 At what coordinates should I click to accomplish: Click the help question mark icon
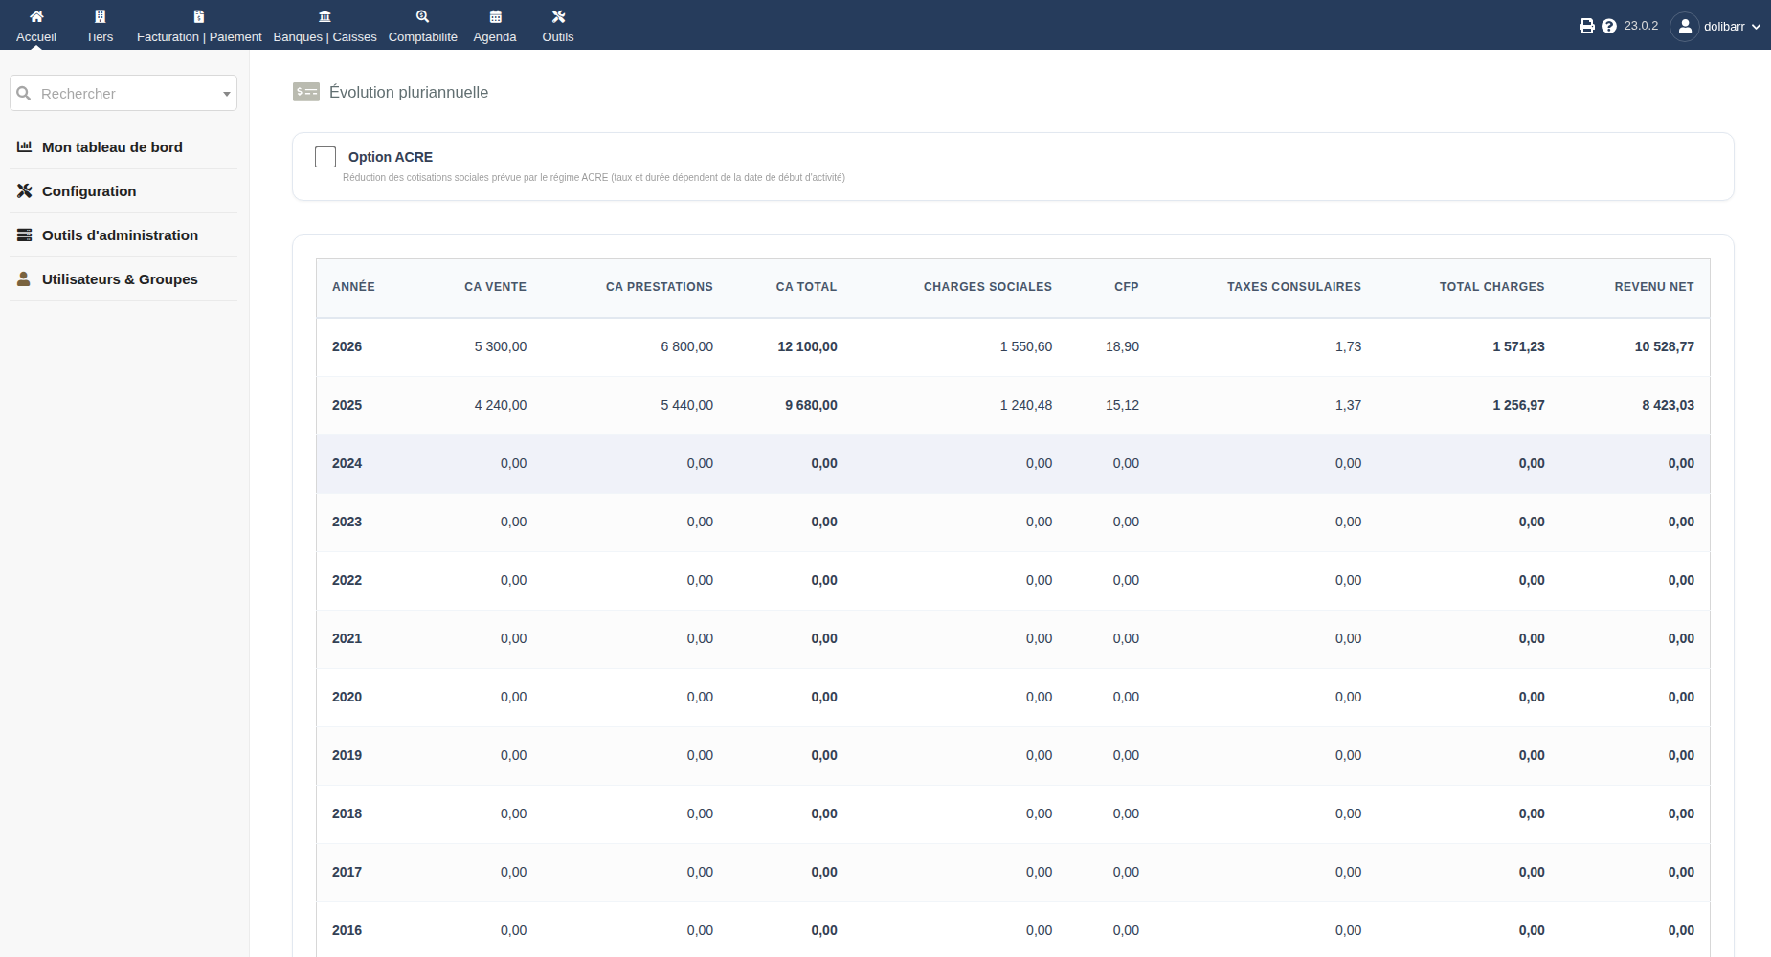1609,26
